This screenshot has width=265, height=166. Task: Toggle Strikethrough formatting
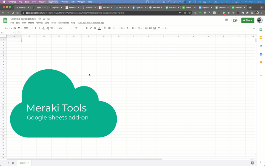95,28
